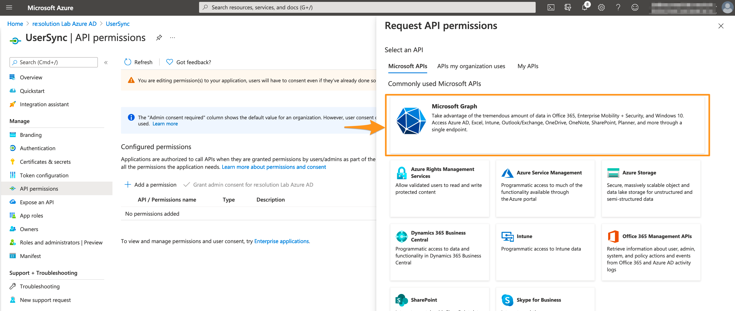
Task: Switch to APIs my organization uses tab
Action: click(x=471, y=66)
